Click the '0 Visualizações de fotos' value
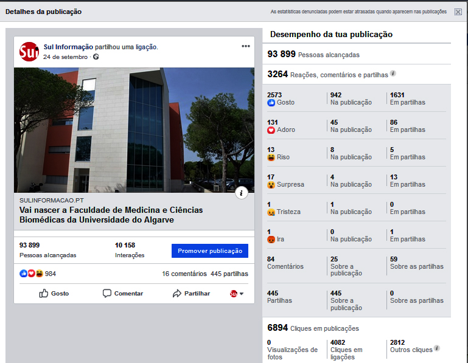Image resolution: width=468 pixels, height=363 pixels. point(293,350)
